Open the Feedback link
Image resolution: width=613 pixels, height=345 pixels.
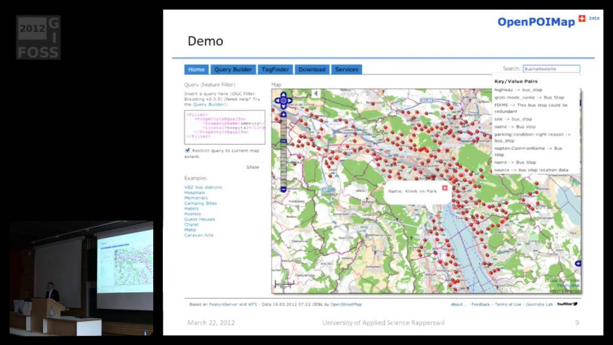tap(481, 304)
